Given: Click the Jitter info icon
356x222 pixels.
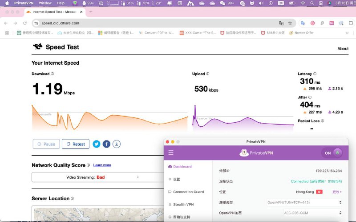Looking at the screenshot, I should (x=310, y=97).
